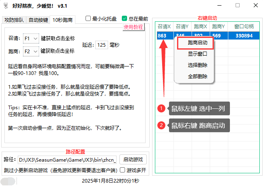Screen dimensions: 263x187
Task: Select the table cell with value 863
Action: click(x=165, y=35)
